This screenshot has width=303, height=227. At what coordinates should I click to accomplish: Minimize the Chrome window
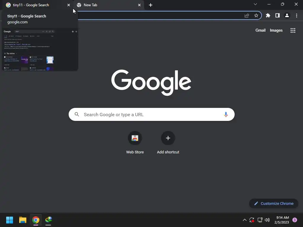269,4
